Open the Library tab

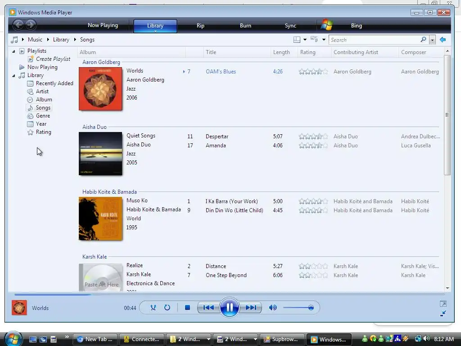coord(155,26)
